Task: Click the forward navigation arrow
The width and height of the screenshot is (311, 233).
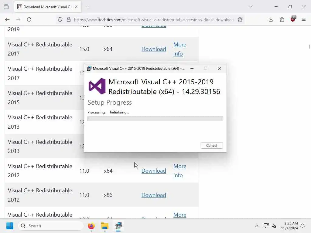Action: coord(18,19)
